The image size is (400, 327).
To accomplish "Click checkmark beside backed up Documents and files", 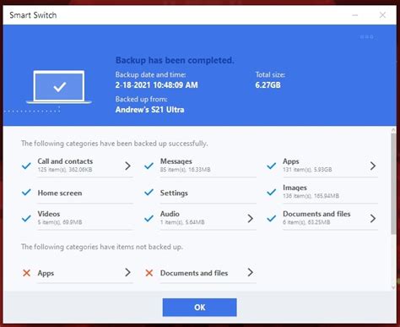I will point(272,218).
